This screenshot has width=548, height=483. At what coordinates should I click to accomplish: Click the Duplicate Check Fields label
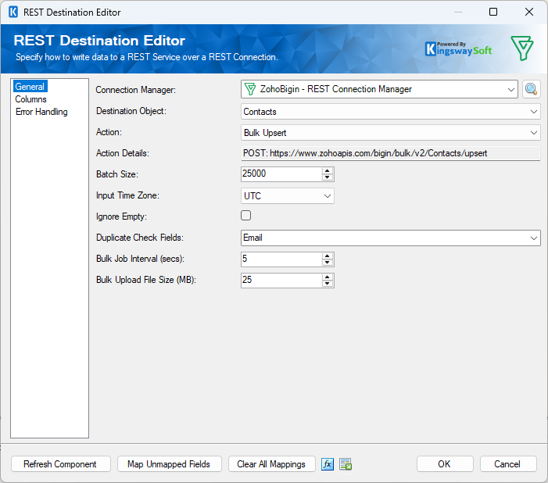(x=140, y=238)
